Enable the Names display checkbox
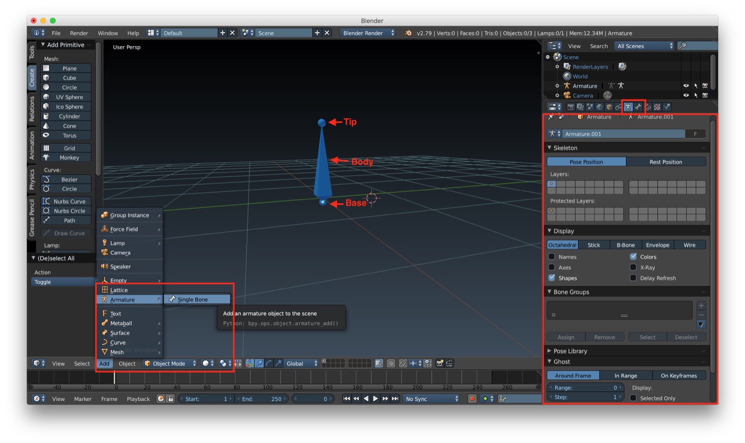 (x=552, y=257)
